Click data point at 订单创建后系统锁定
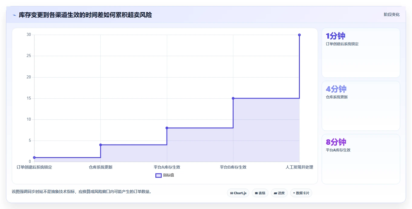 tap(34, 157)
